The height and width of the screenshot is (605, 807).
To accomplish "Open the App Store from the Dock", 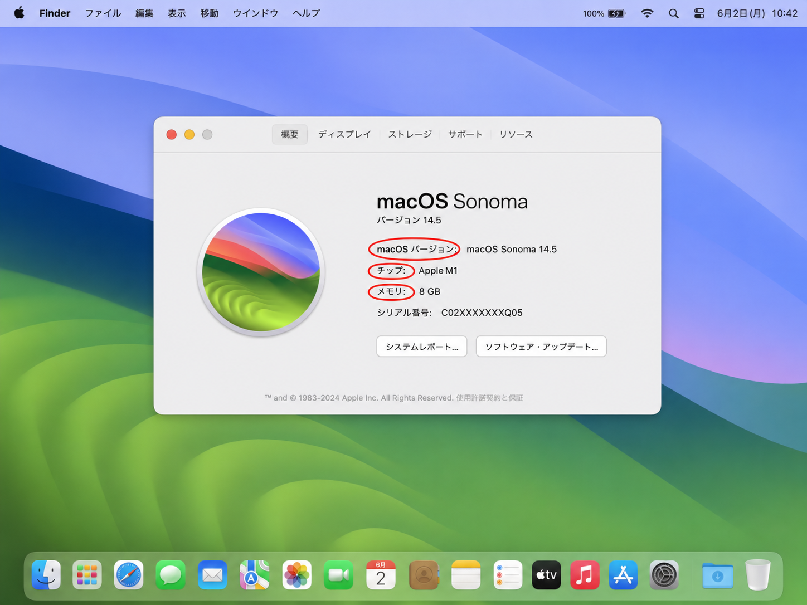I will pyautogui.click(x=623, y=575).
